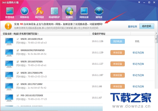Click the 重新检测 link
This screenshot has width=158, height=111.
(x=132, y=27)
